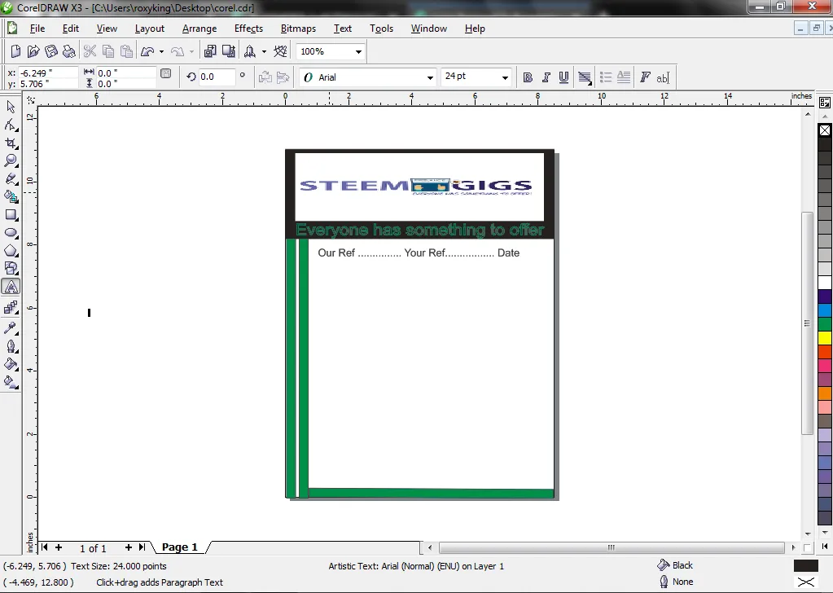Open the File menu

(x=37, y=29)
